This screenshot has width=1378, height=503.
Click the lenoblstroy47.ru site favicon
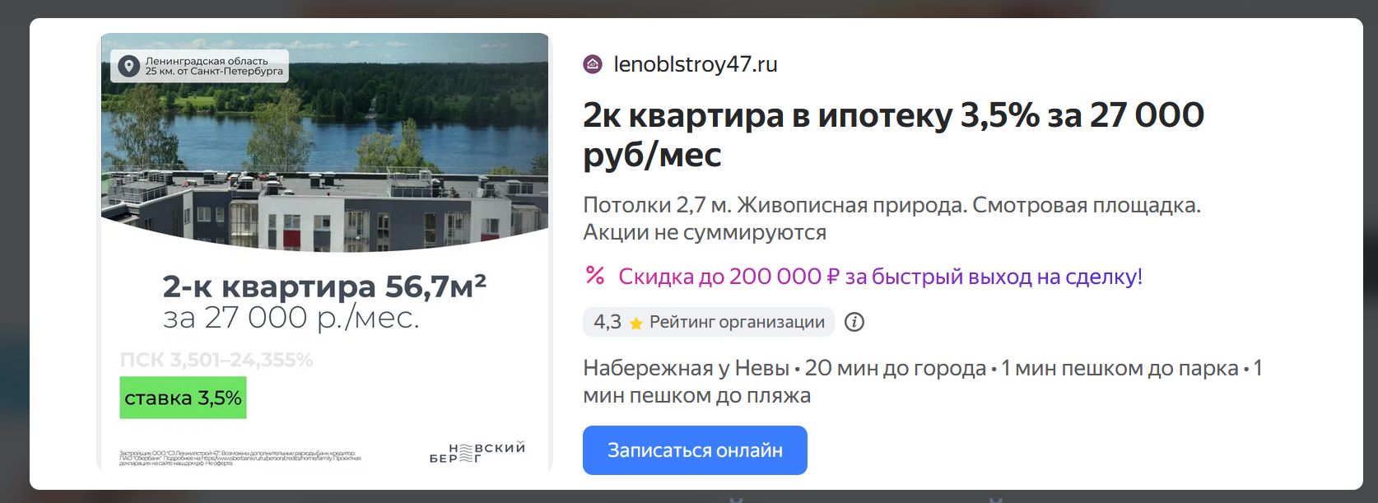pos(593,64)
